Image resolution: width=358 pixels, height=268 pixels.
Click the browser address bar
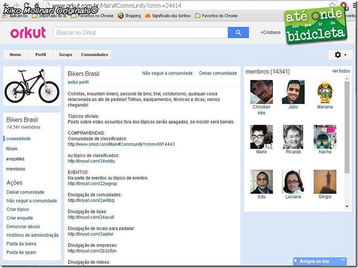(x=187, y=6)
